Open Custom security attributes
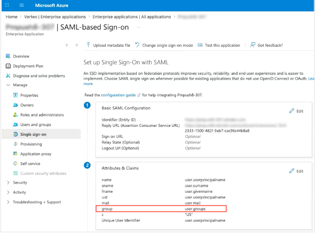 (x=43, y=173)
